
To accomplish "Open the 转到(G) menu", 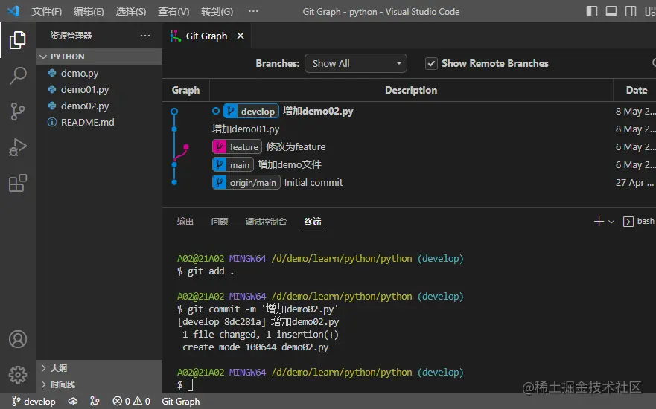I will click(x=217, y=11).
